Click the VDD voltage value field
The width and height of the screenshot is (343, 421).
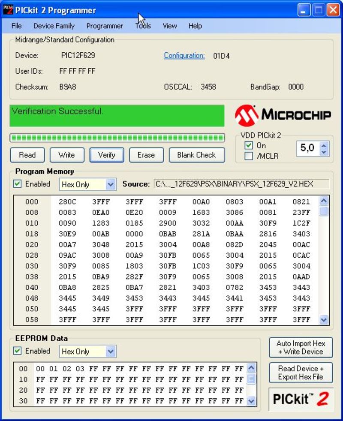pos(308,148)
